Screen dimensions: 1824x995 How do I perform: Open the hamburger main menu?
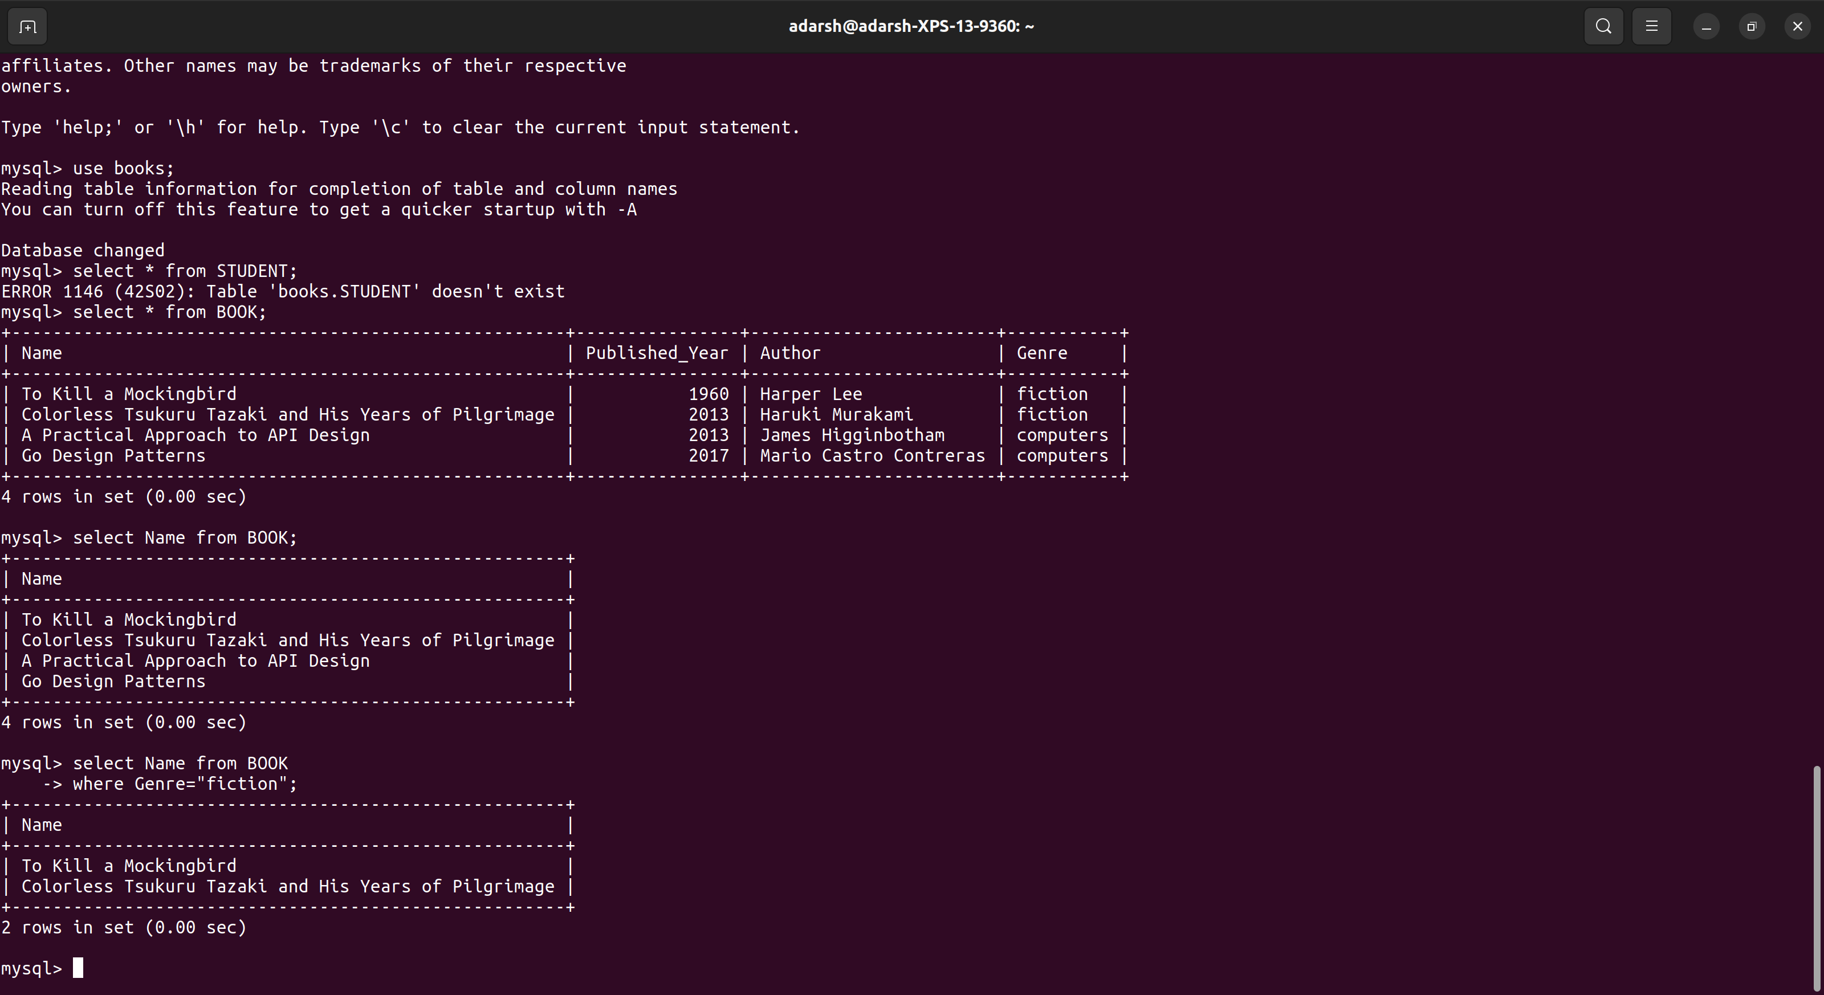click(1651, 27)
